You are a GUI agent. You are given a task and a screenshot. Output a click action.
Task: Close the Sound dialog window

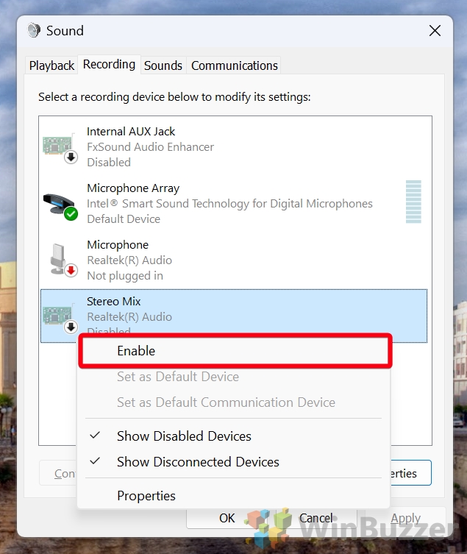[435, 31]
